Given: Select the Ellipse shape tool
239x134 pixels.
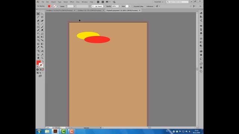Looking at the screenshot, I should click(38, 27).
